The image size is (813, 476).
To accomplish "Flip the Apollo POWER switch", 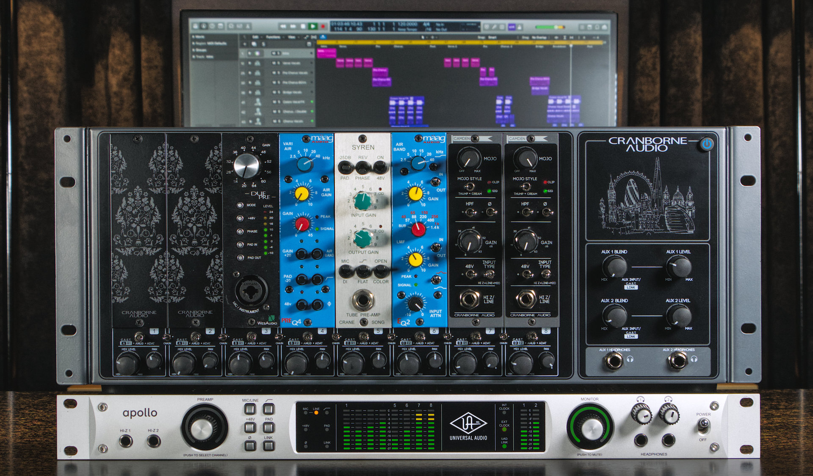I will tap(703, 425).
